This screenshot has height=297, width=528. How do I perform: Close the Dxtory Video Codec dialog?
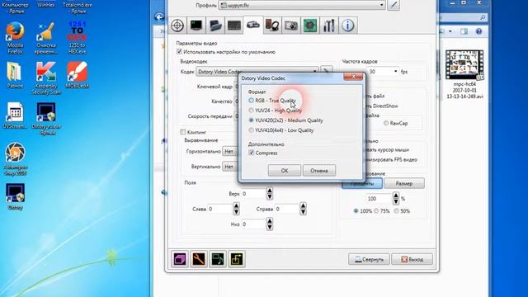click(x=353, y=77)
